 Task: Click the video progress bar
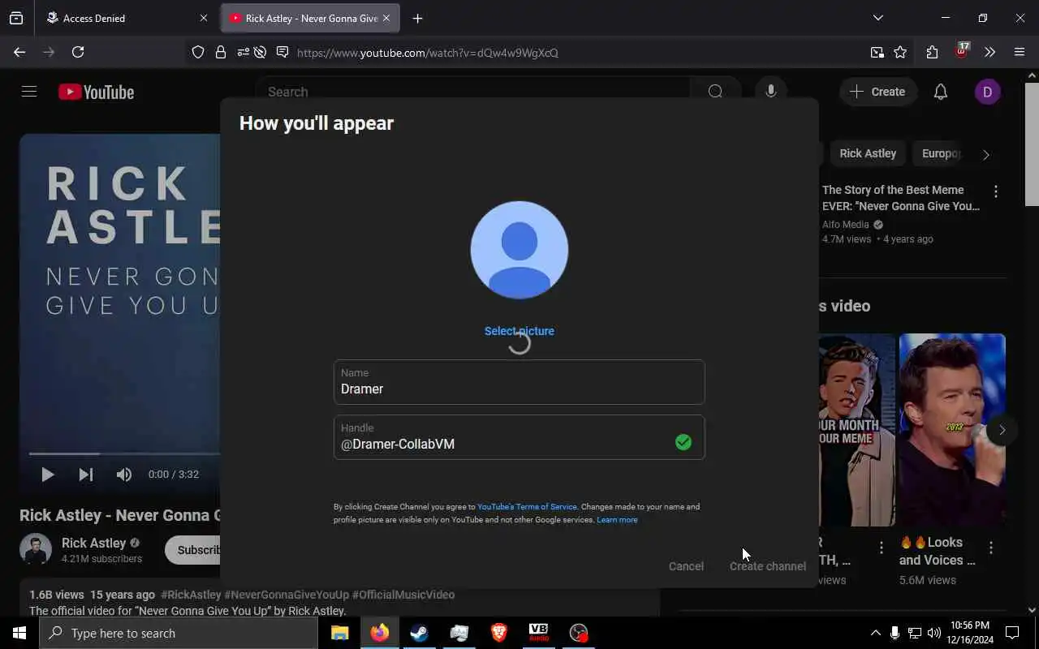[x=124, y=453]
